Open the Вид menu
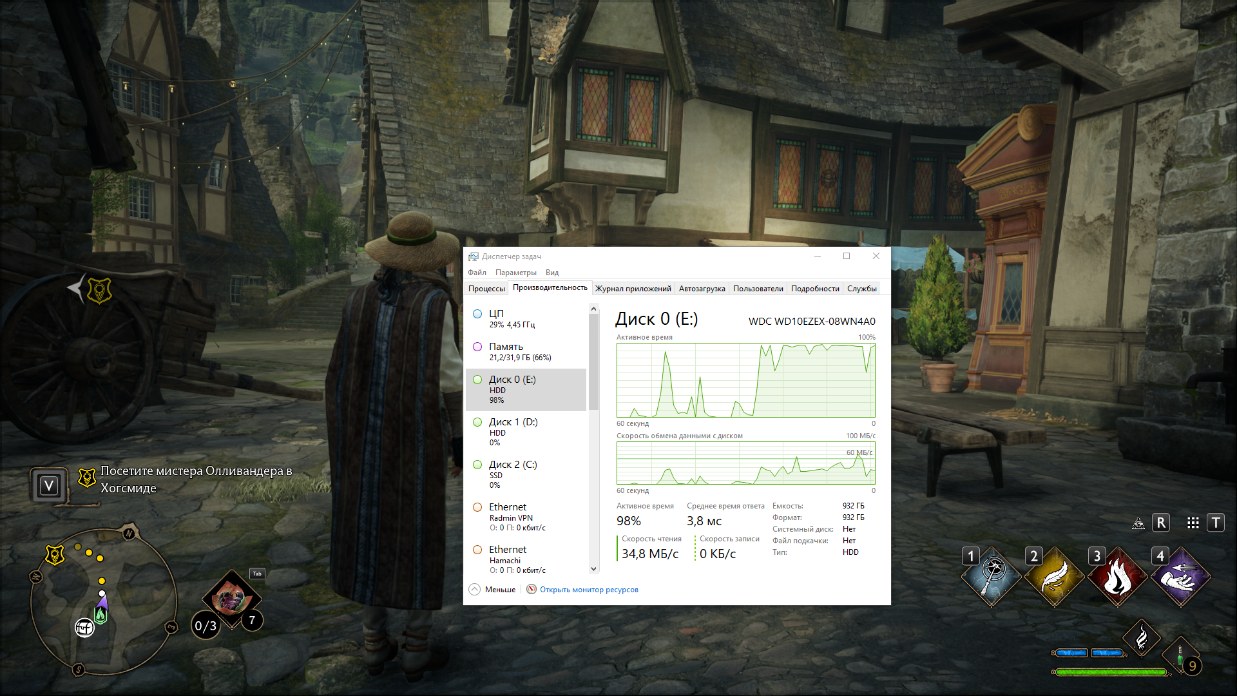 552,273
